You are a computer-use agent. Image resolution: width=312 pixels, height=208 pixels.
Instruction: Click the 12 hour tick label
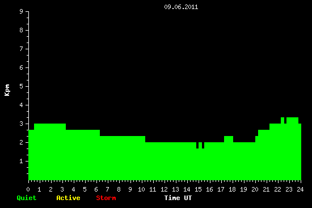click(x=164, y=189)
